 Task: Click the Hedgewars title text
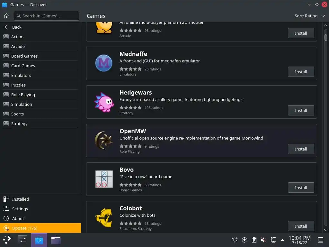point(136,93)
